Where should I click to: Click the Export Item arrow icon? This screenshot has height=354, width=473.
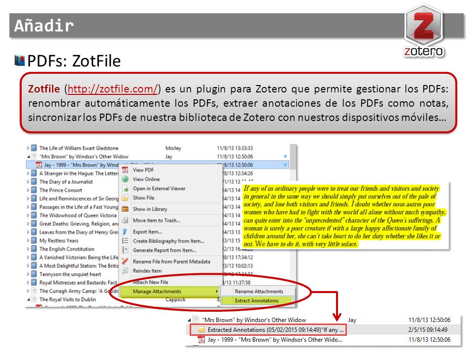pos(125,232)
